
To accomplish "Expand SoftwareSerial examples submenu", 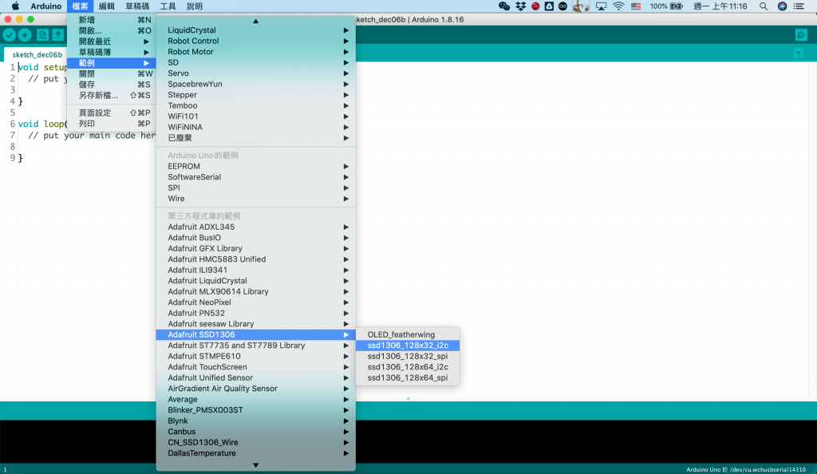I will click(x=256, y=177).
